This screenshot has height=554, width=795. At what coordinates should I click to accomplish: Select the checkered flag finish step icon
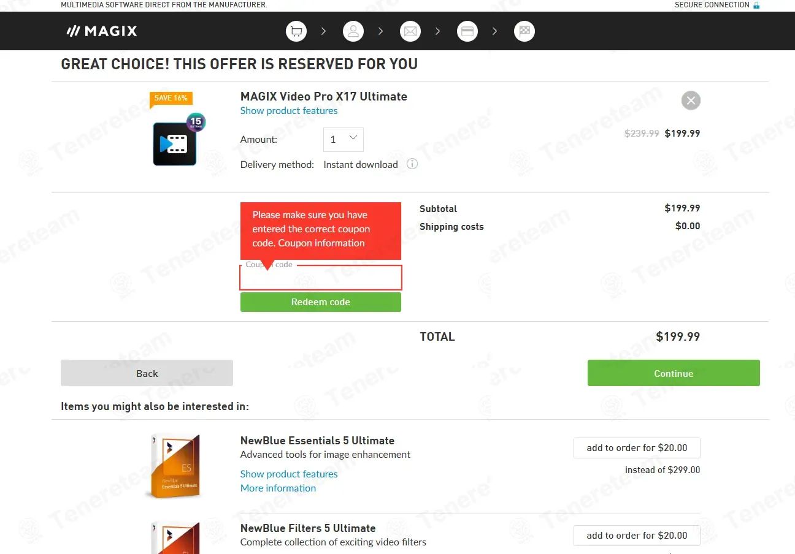[x=524, y=31]
